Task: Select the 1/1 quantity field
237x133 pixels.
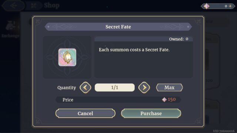Action: tap(114, 88)
